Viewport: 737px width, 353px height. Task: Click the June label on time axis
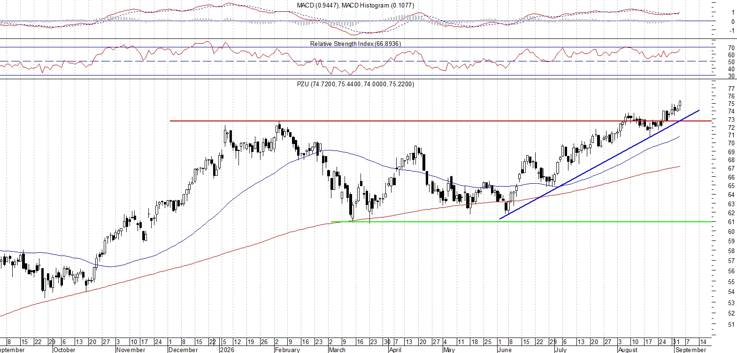[505, 350]
